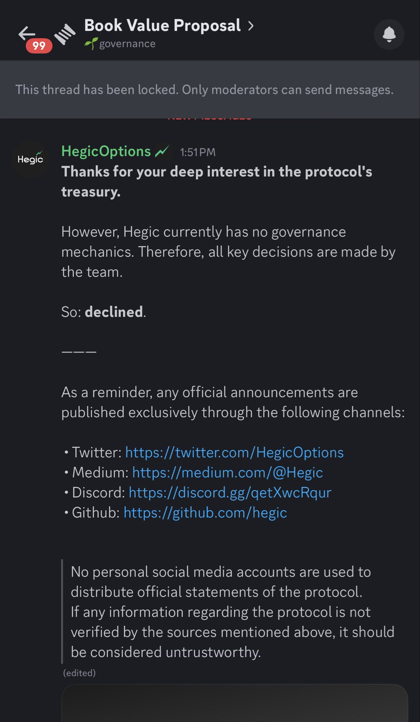Open the Discord invite link
Viewport: 420px width, 722px height.
[230, 492]
